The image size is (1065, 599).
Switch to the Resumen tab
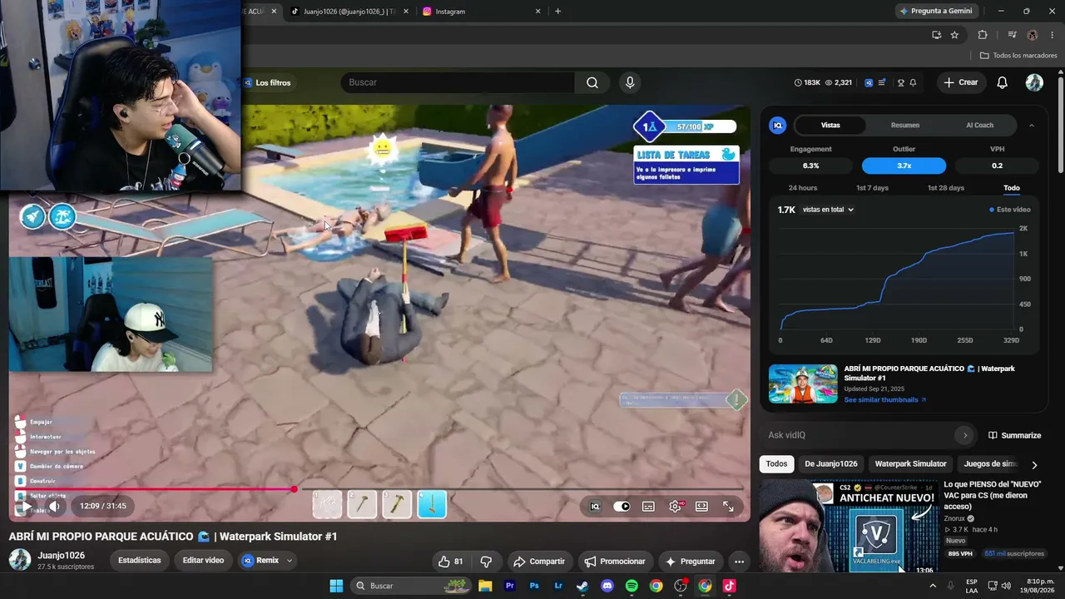point(905,126)
